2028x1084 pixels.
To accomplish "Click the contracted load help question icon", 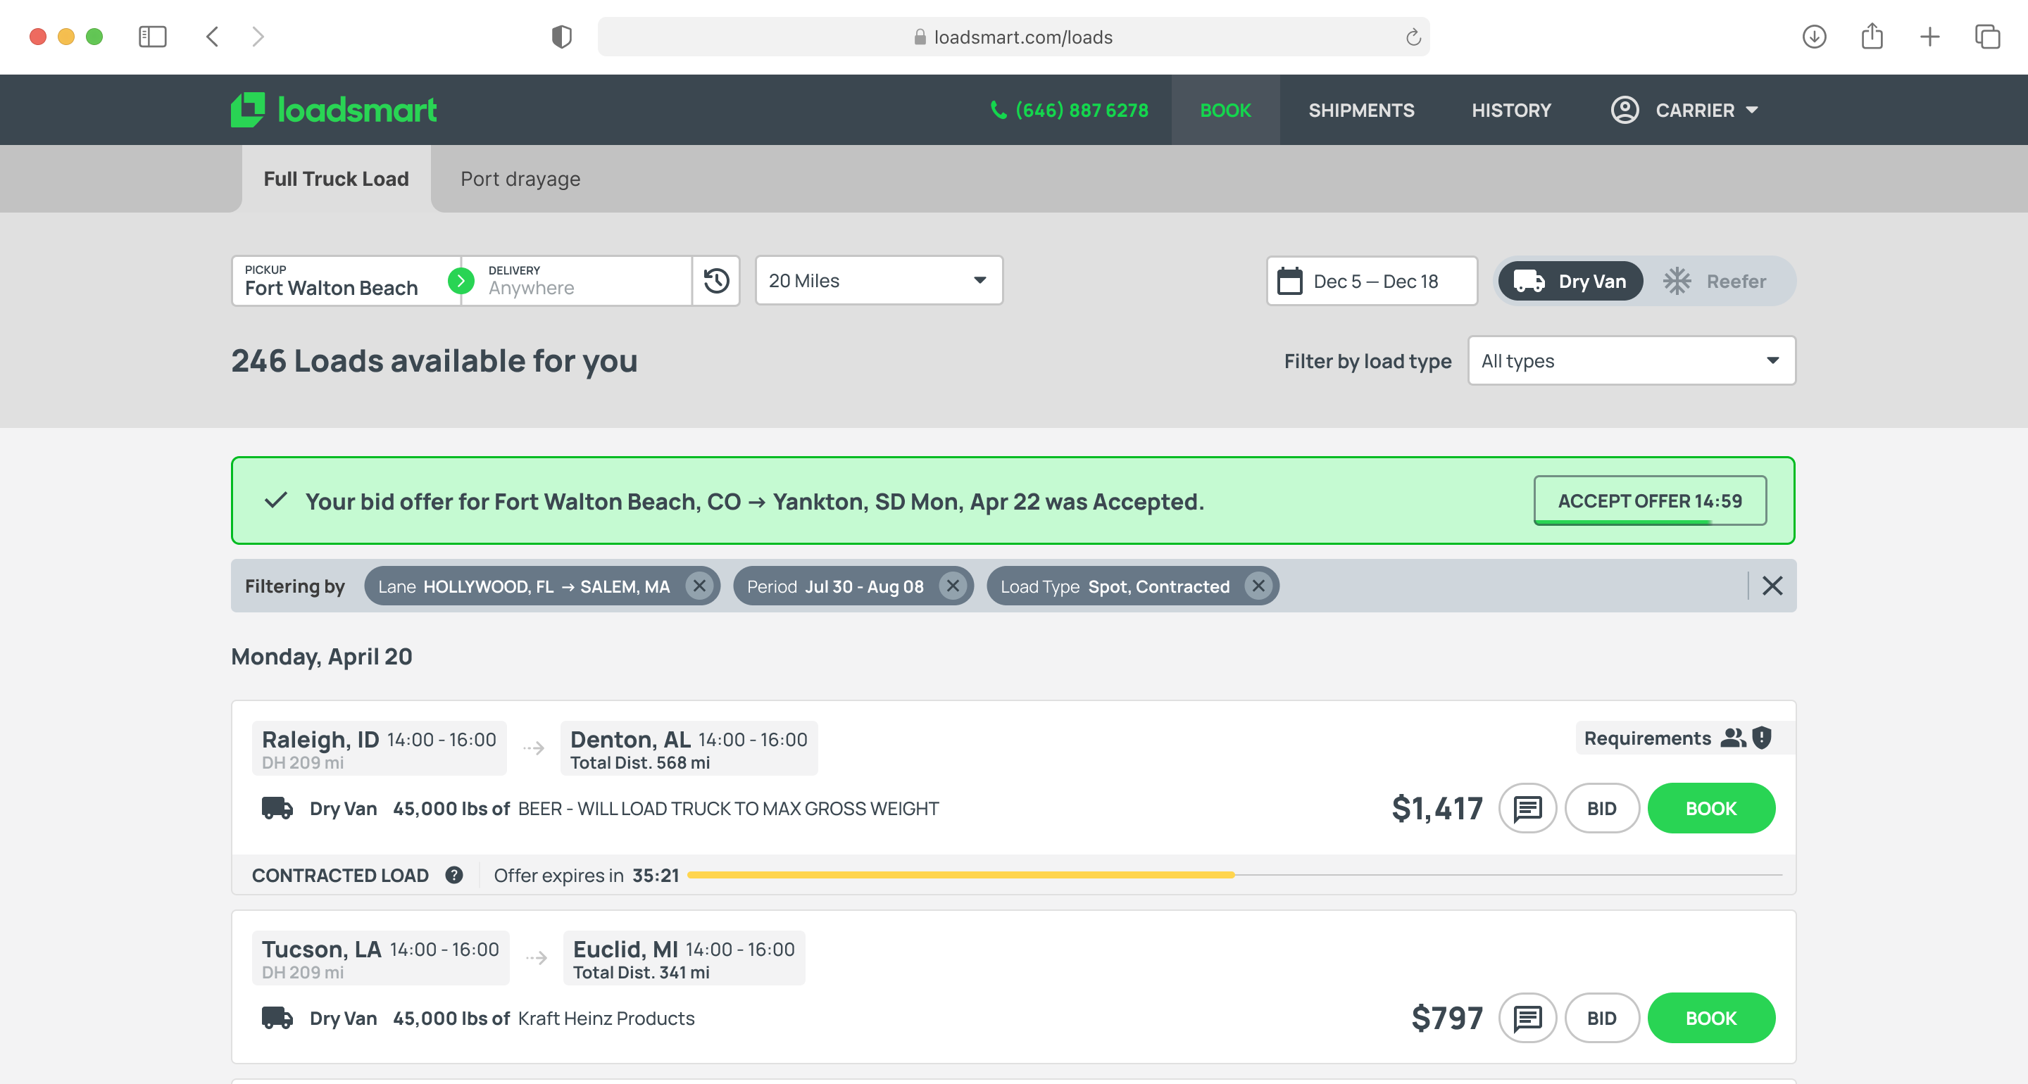I will (x=454, y=876).
